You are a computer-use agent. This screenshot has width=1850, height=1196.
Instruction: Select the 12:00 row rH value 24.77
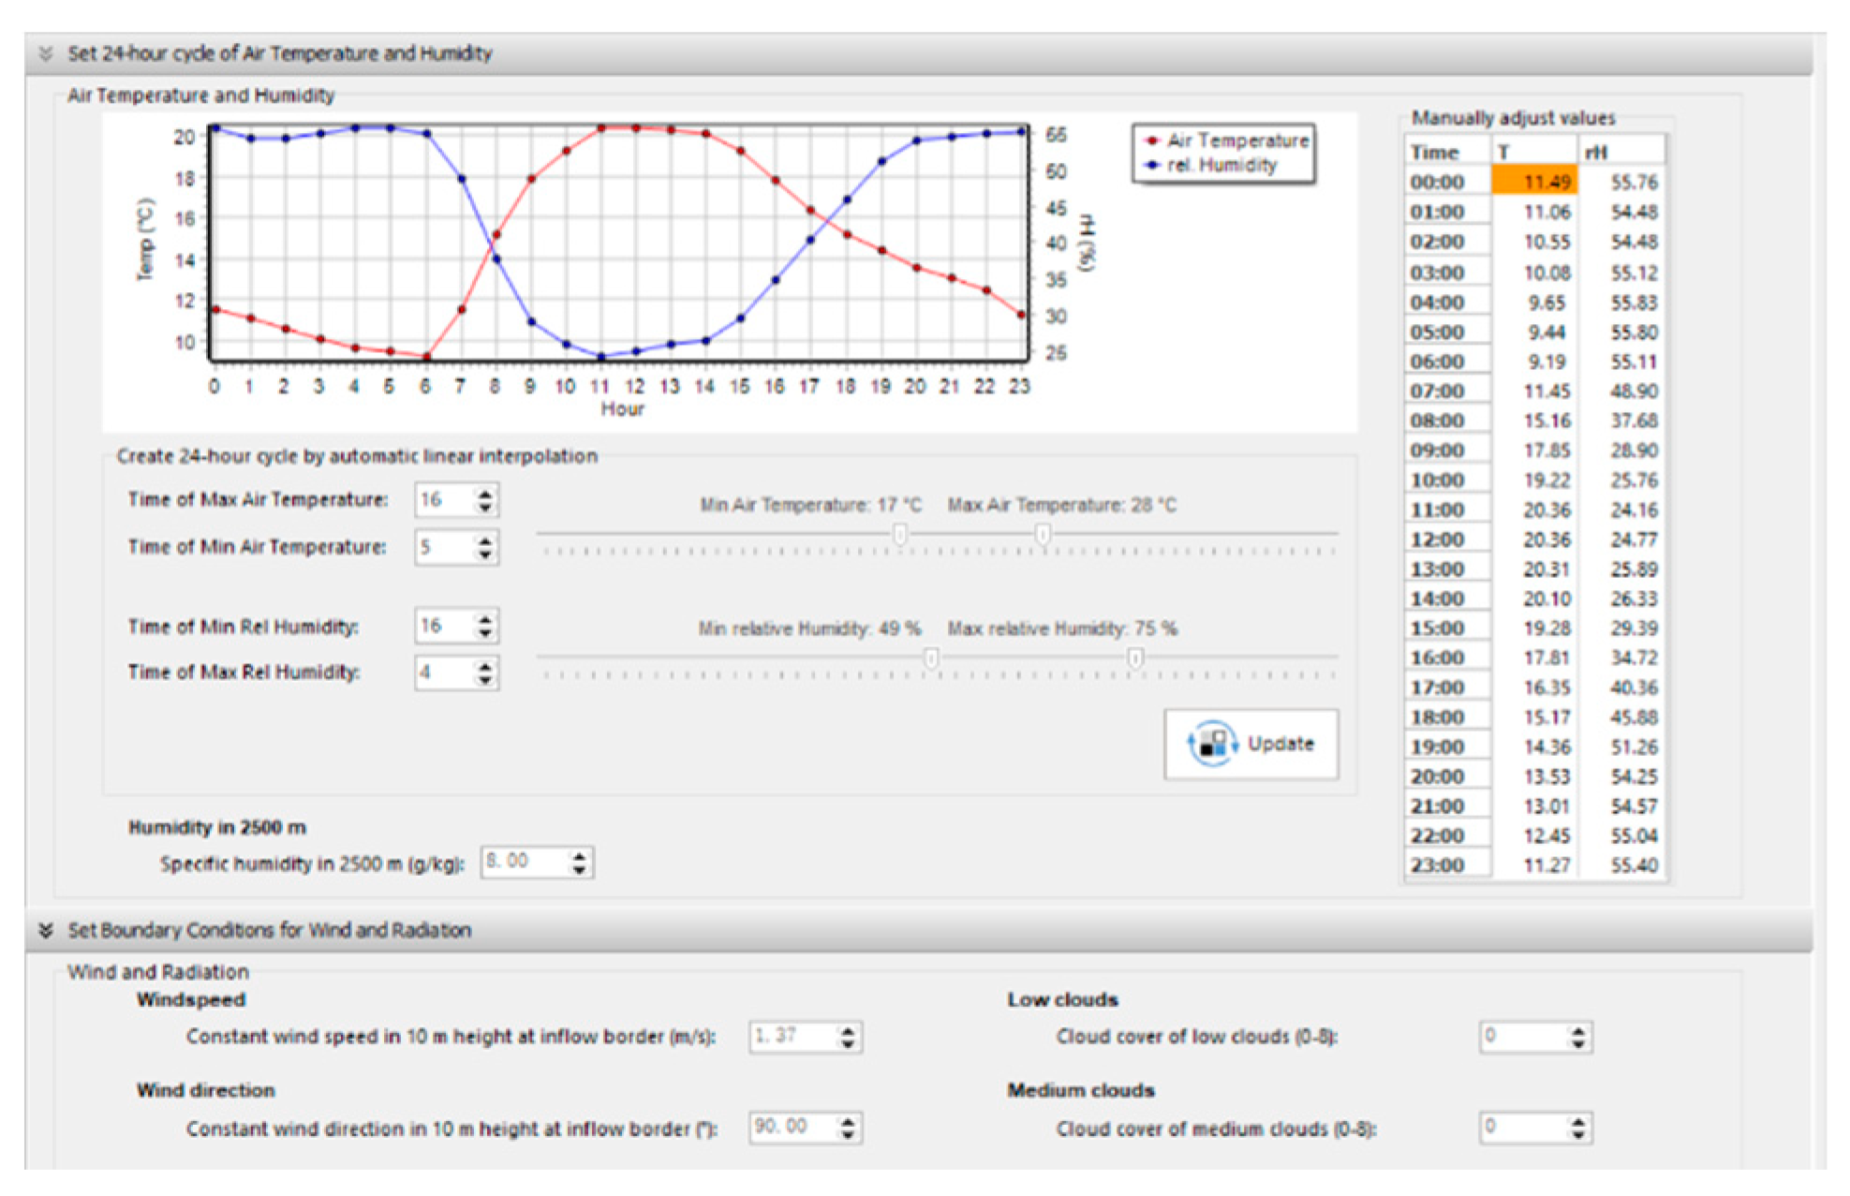tap(1633, 540)
